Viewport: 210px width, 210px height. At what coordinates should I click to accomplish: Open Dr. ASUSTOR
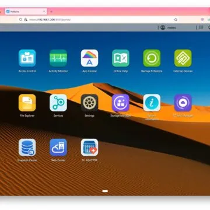[x=89, y=148]
